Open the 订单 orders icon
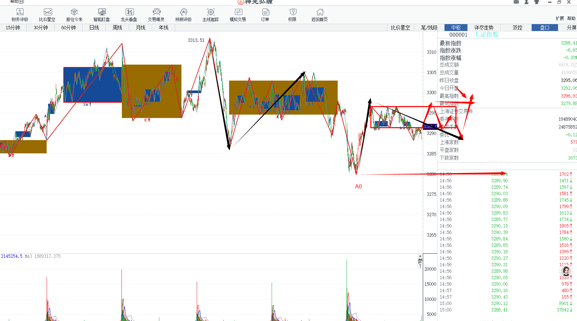577x321 pixels. pyautogui.click(x=265, y=15)
